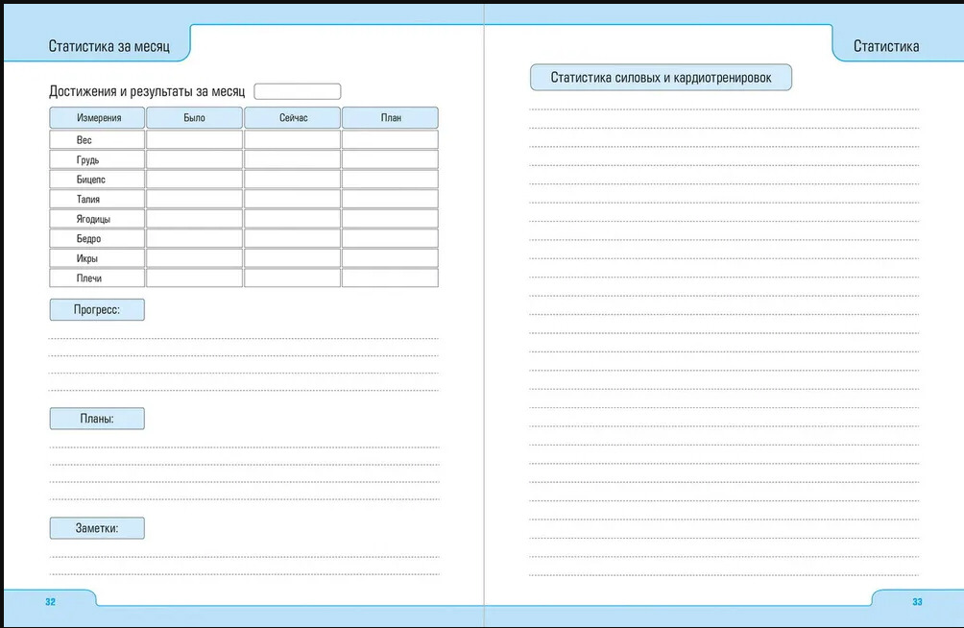The height and width of the screenshot is (628, 964).
Task: Click the 'Сейчас' cell in 'Икры' row
Action: pos(292,258)
